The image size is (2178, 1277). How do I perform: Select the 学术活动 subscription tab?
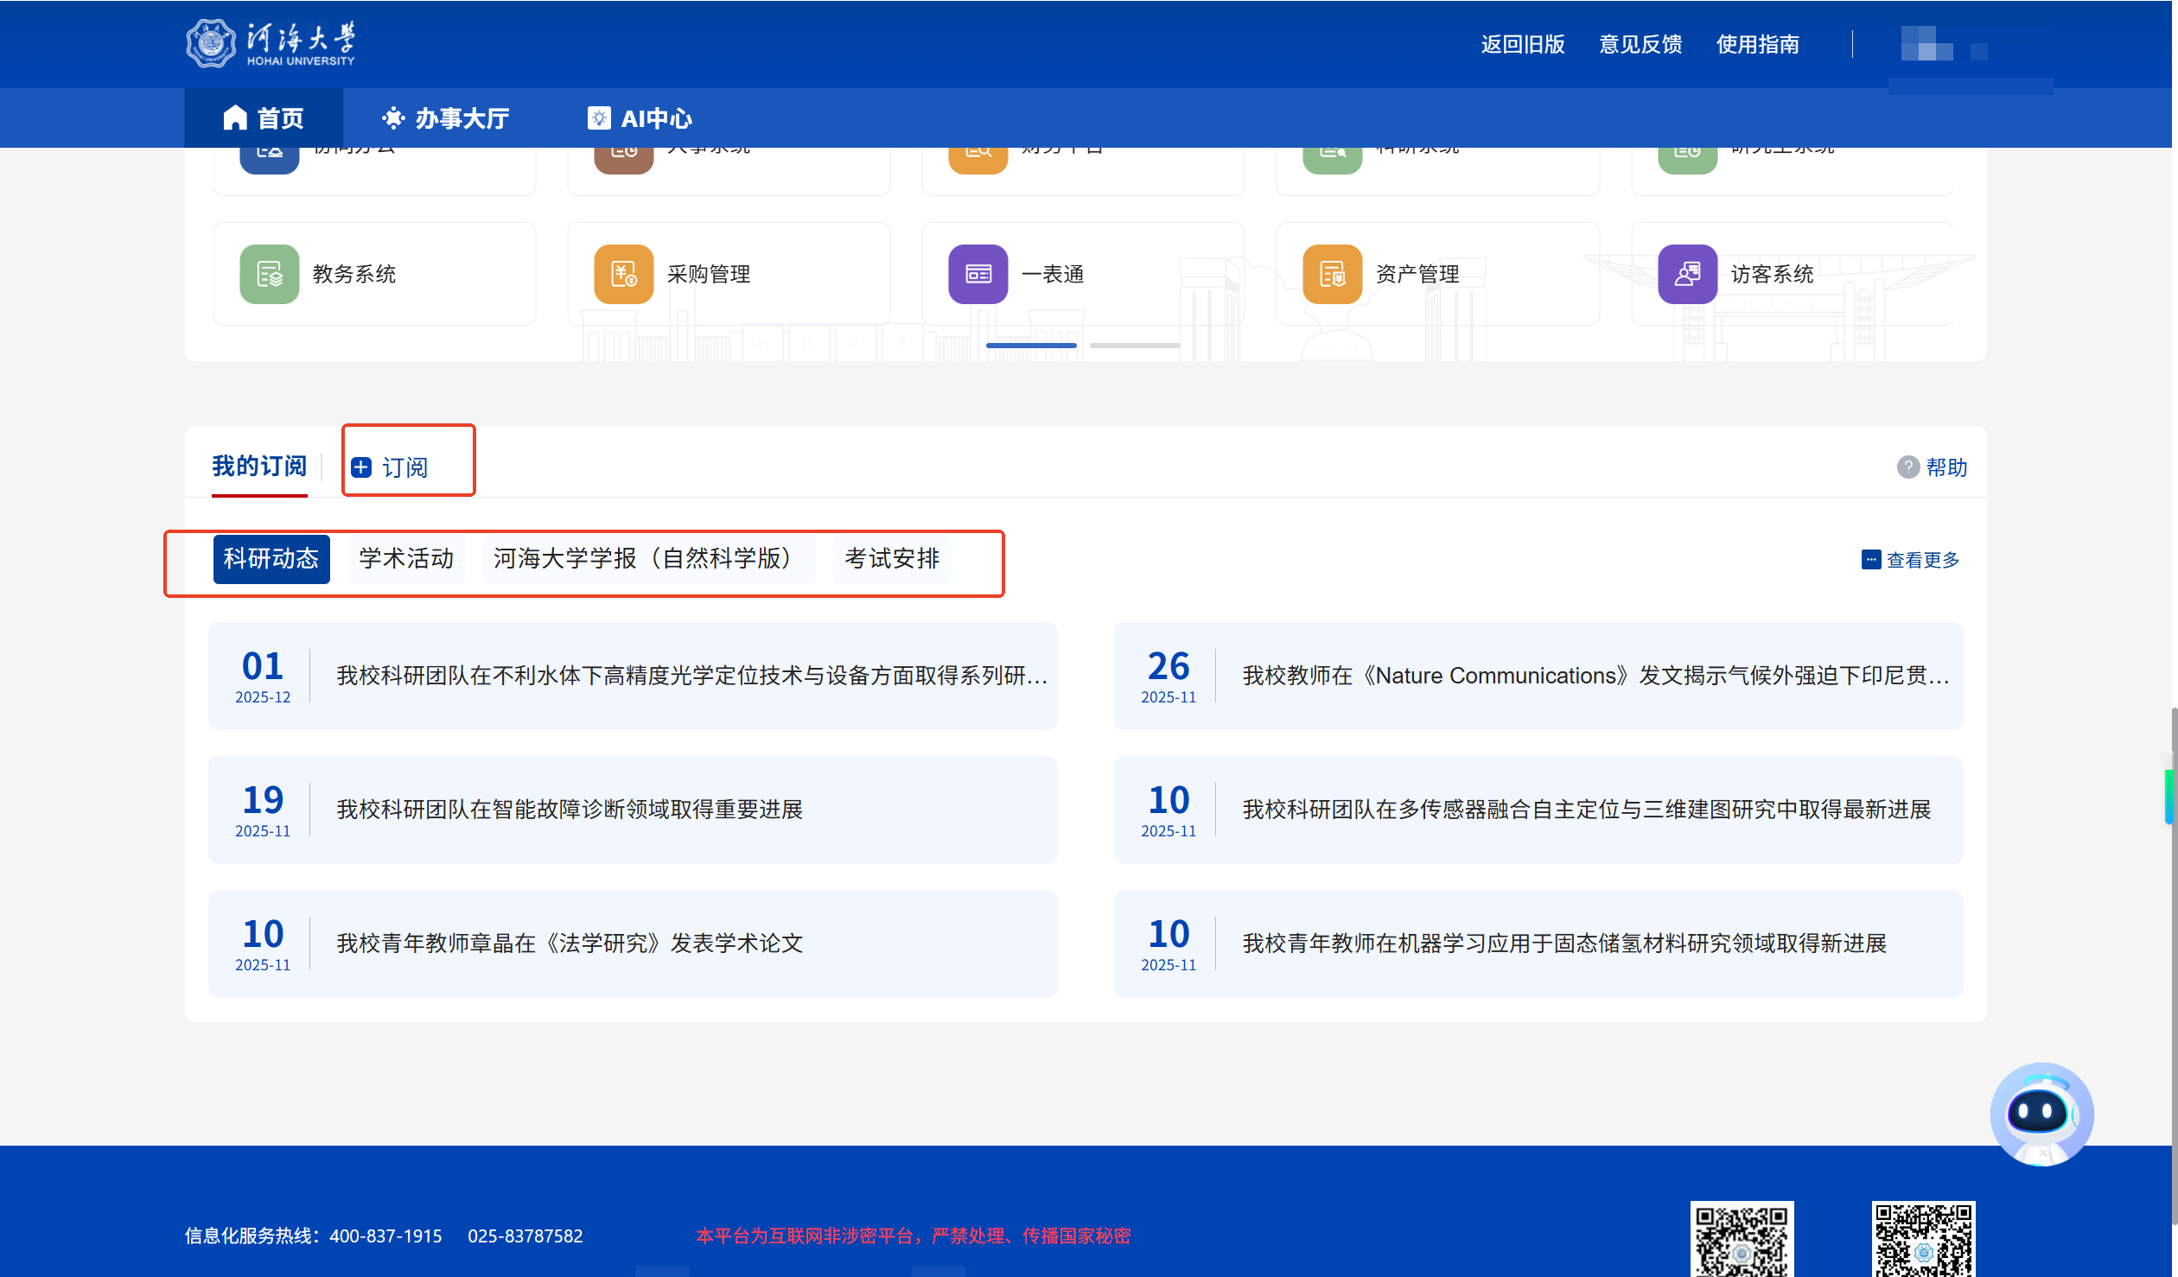tap(406, 559)
